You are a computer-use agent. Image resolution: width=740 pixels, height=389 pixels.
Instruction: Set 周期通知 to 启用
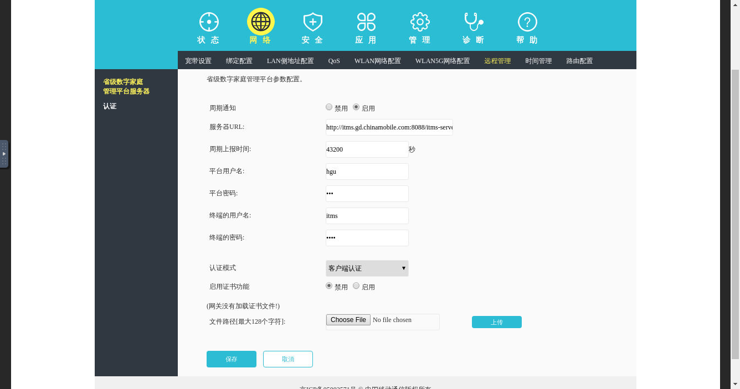click(x=356, y=107)
